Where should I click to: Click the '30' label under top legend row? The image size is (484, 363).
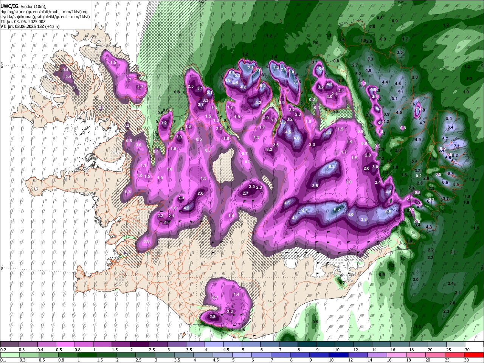[467, 350]
